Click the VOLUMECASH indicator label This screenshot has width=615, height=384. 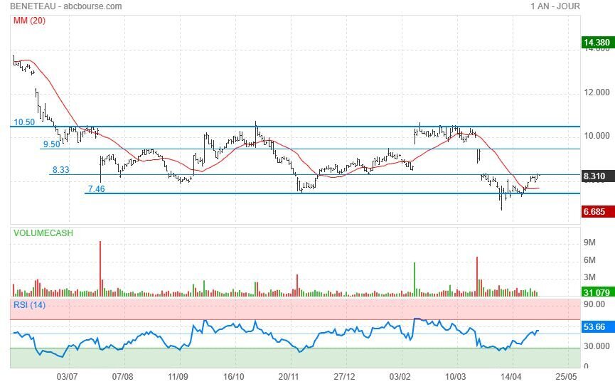(43, 233)
